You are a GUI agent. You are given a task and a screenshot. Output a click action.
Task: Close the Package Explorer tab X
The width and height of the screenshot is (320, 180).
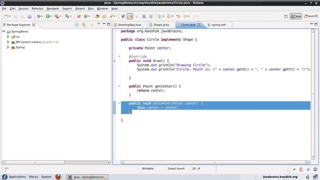34,24
